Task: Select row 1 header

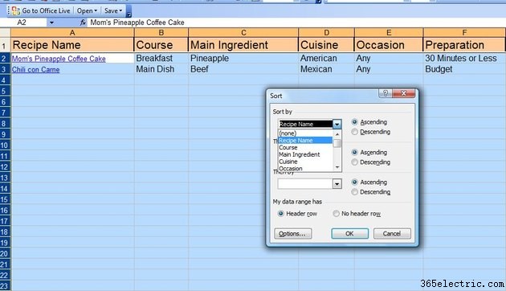Action: [x=5, y=45]
